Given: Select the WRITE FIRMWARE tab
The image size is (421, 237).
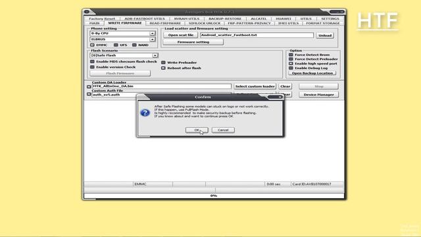Looking at the screenshot, I should point(125,23).
